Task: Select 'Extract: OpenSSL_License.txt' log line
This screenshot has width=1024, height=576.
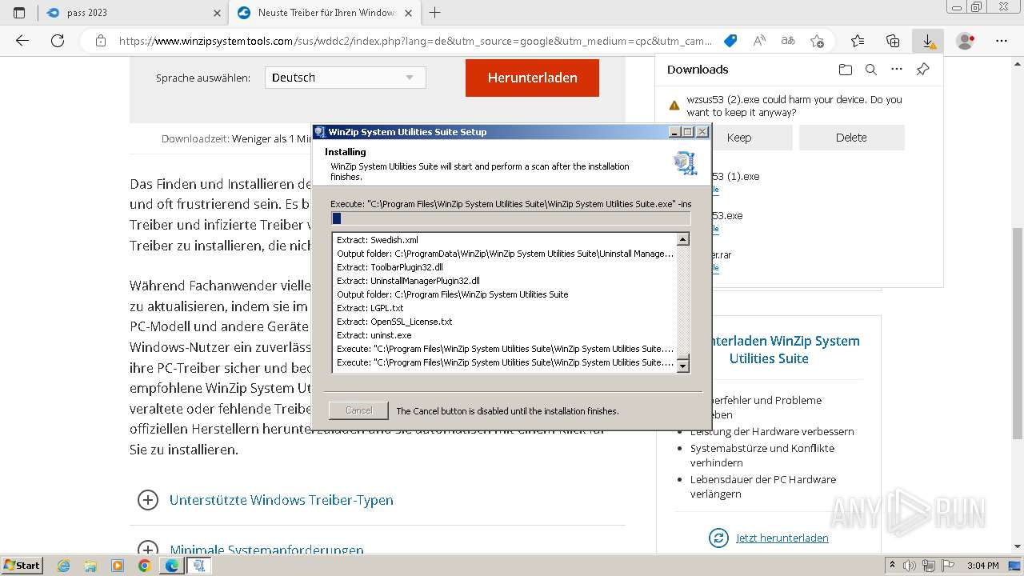Action: click(394, 322)
